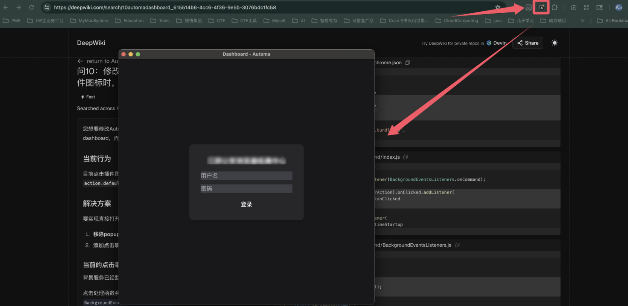Click the address bar URL
This screenshot has height=306, width=628.
[165, 8]
